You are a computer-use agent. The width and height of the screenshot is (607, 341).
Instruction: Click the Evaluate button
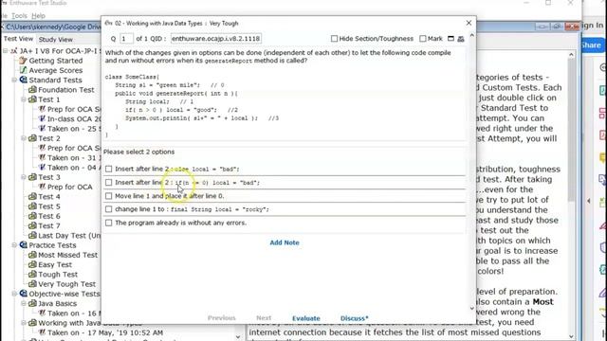click(x=305, y=318)
